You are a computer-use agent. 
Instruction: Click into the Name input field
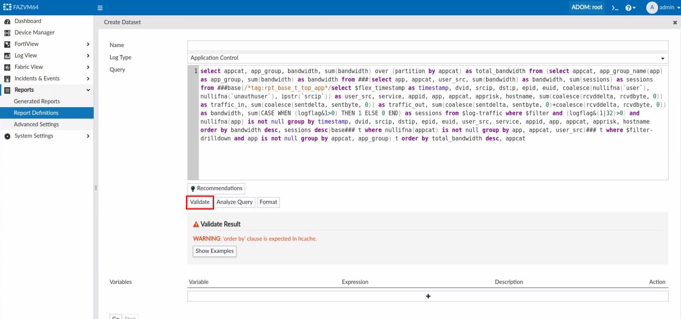pyautogui.click(x=427, y=46)
